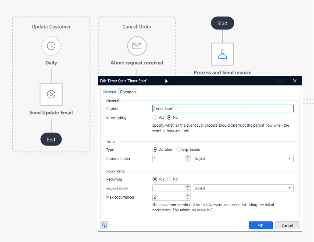Maximize the Edit Timer Start dialog
The image size is (314, 242).
280,81
